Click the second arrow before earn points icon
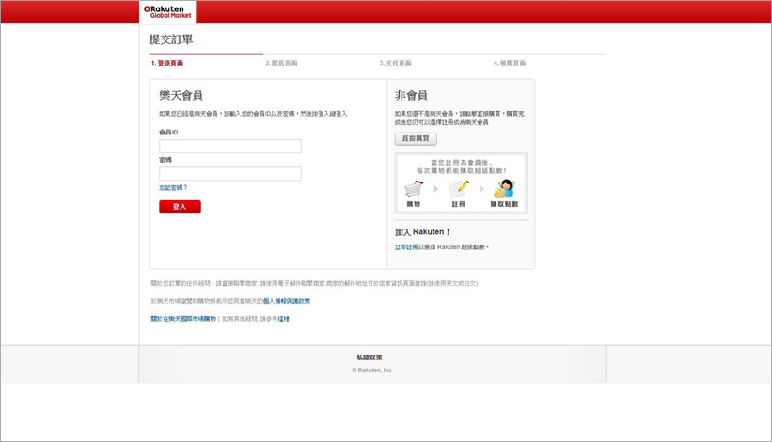The image size is (772, 442). 481,189
